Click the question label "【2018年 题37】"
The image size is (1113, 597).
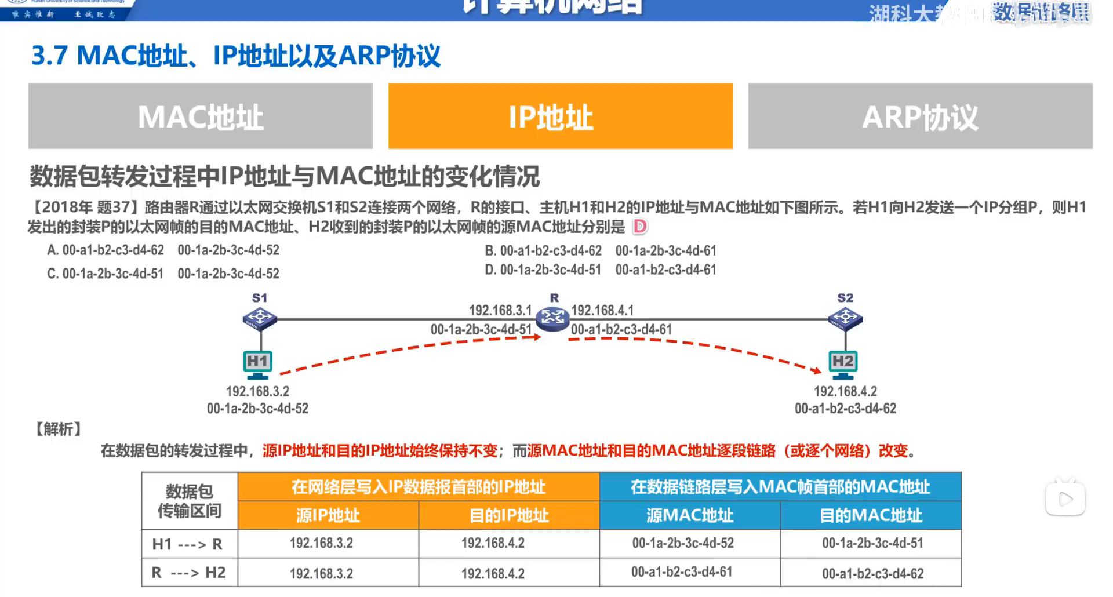(86, 207)
